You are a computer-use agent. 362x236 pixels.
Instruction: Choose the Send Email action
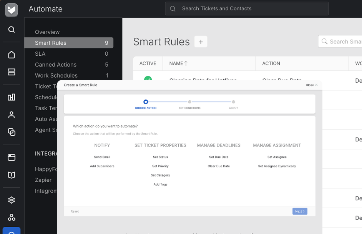tap(102, 157)
